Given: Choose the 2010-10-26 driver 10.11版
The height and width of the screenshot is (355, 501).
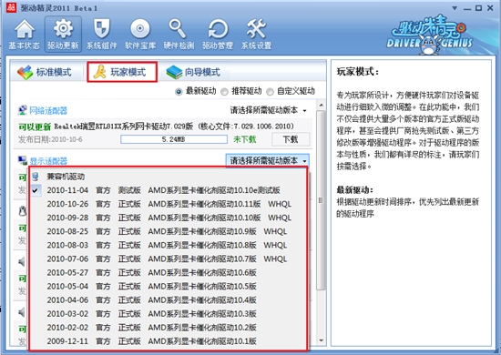Looking at the screenshot, I should [169, 204].
